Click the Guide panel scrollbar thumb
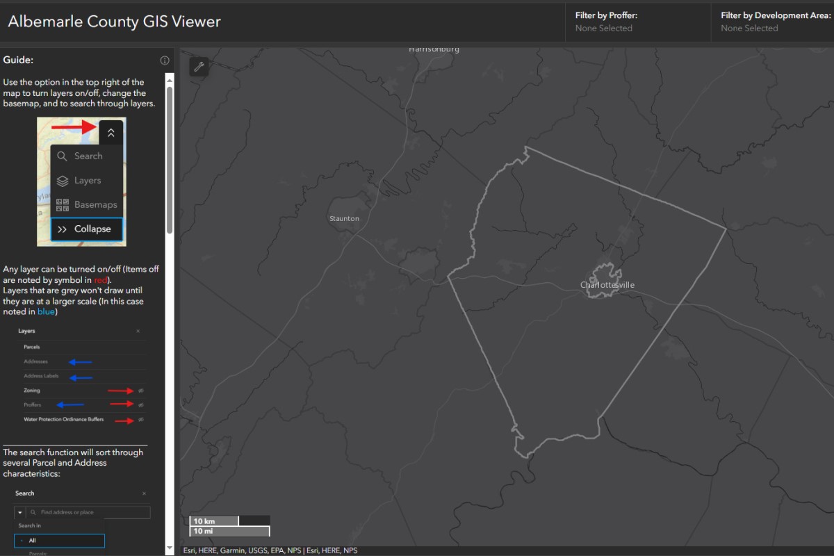Image resolution: width=834 pixels, height=556 pixels. pyautogui.click(x=170, y=159)
